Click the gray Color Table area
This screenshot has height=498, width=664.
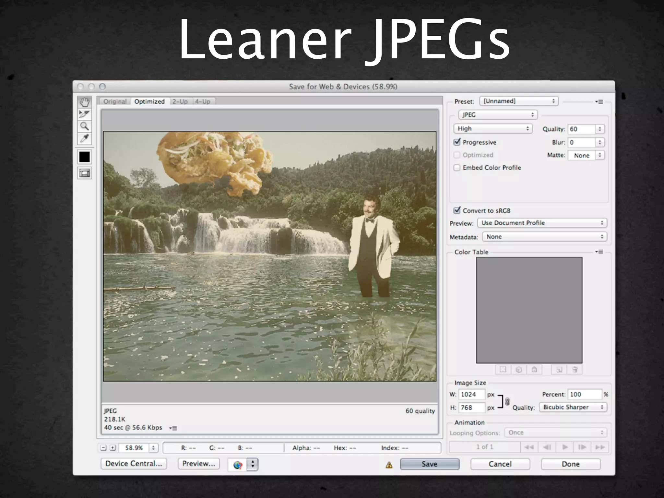(529, 310)
